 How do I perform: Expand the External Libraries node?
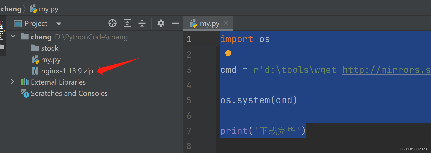(13, 82)
